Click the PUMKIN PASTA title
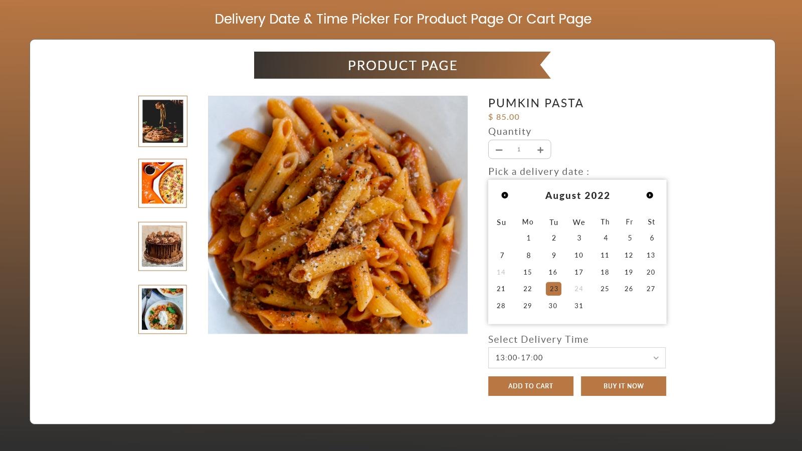 click(536, 104)
